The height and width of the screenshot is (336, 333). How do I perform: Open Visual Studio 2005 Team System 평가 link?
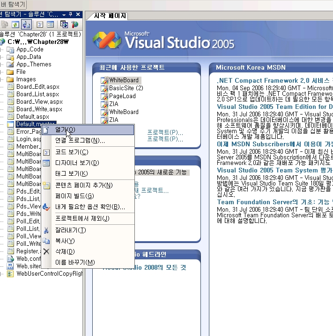[275, 171]
